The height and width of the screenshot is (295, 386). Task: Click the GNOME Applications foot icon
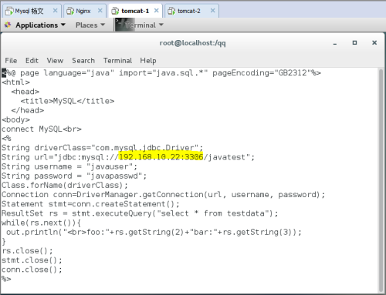pos(8,25)
